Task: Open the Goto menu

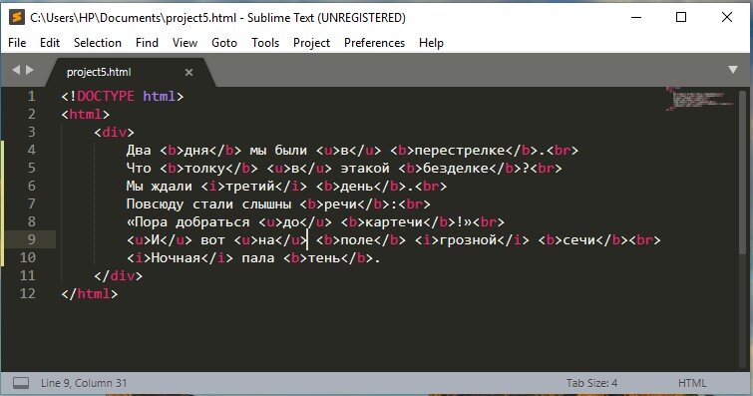Action: (x=224, y=43)
